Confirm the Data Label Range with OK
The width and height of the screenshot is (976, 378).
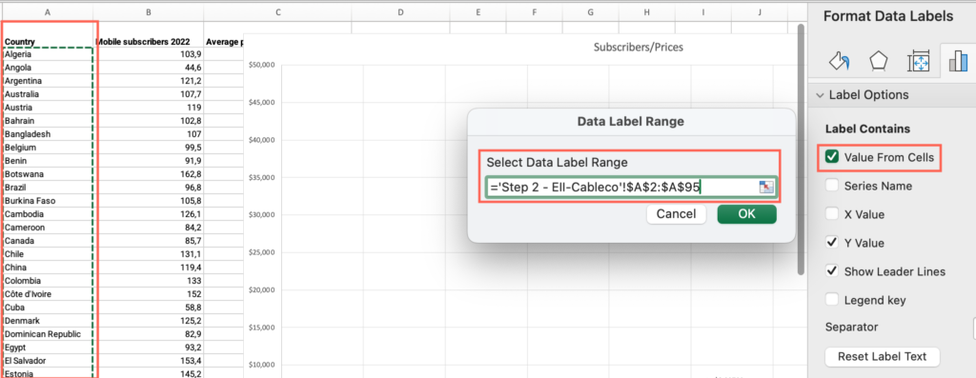coord(746,214)
